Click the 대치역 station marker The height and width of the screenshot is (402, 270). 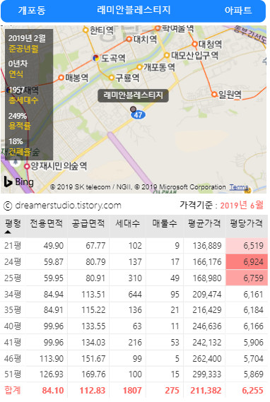click(x=129, y=40)
